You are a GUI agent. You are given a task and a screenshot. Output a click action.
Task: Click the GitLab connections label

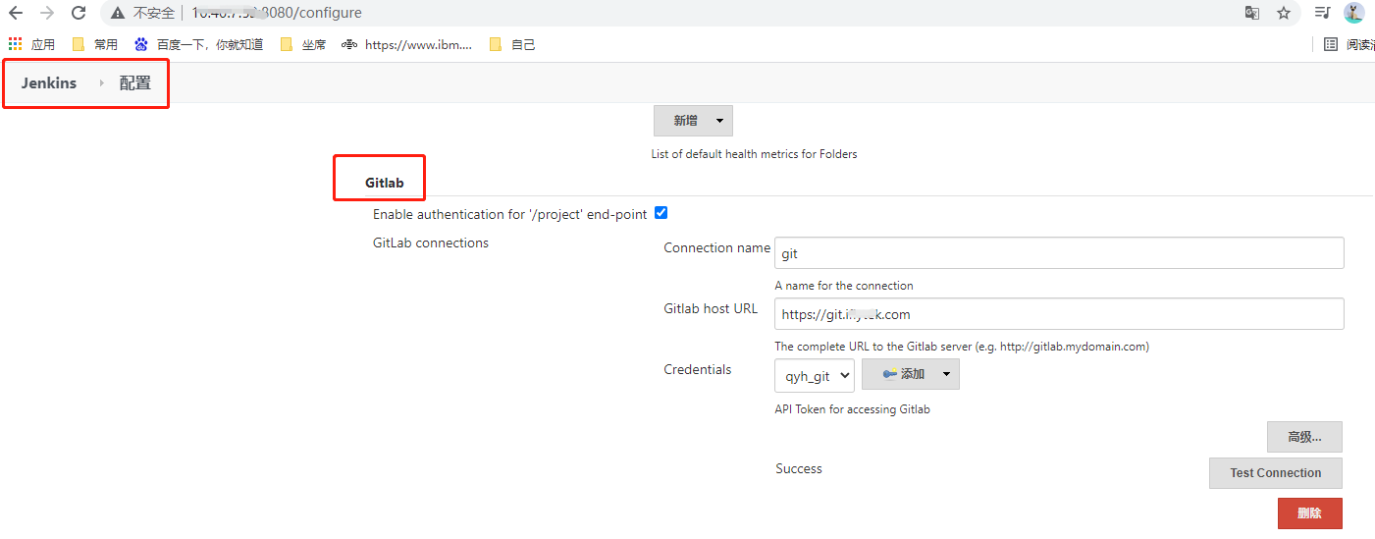point(431,243)
